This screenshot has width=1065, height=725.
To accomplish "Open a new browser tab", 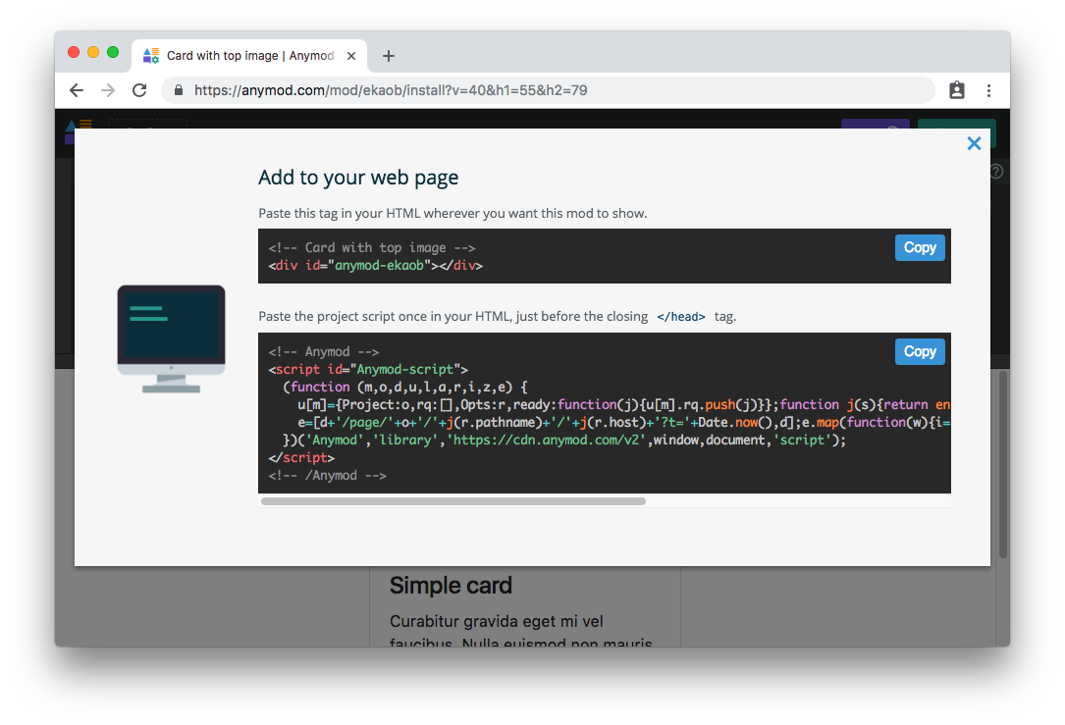I will [389, 56].
